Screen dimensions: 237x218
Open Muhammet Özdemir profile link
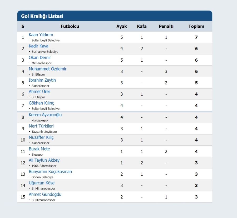(x=47, y=69)
